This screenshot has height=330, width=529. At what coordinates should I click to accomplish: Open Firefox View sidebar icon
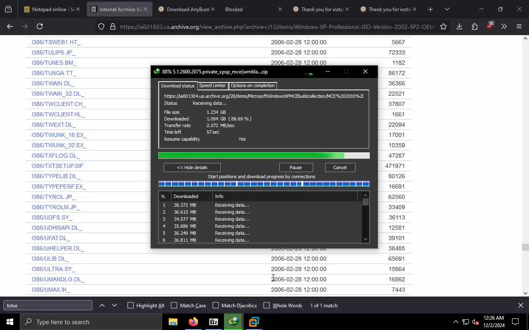point(8,9)
